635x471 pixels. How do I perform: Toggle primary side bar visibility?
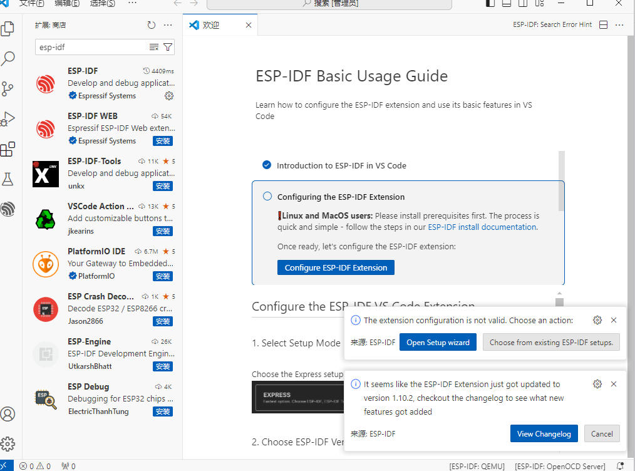tap(490, 3)
